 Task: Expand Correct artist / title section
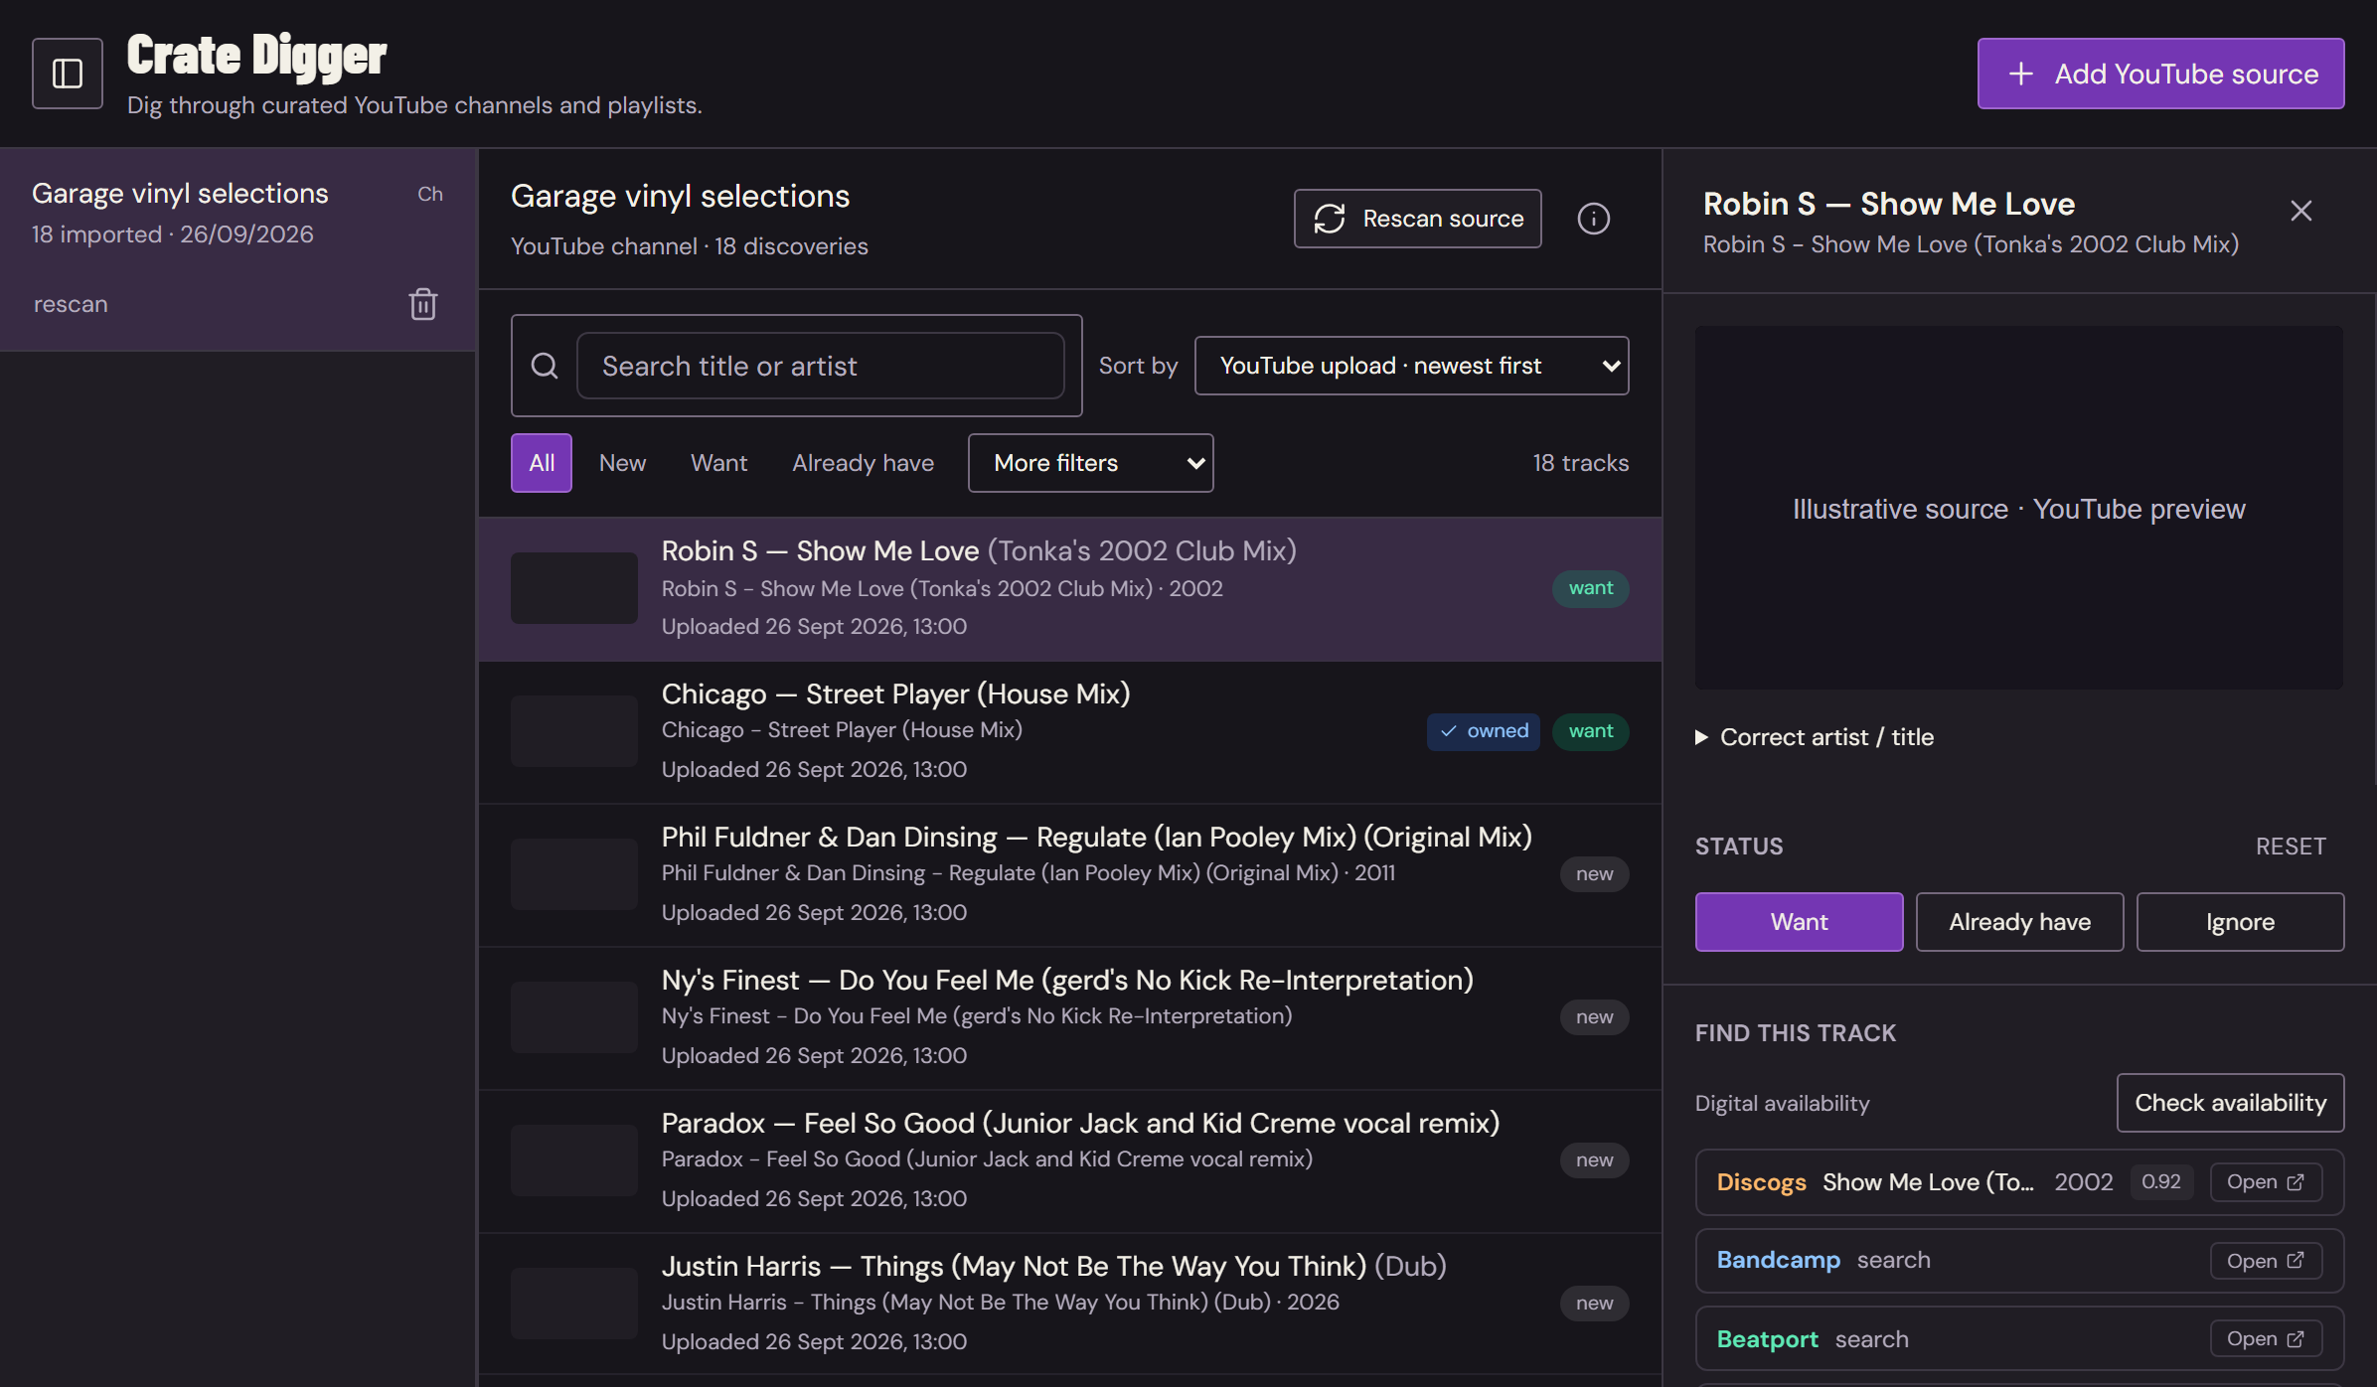pos(1815,737)
